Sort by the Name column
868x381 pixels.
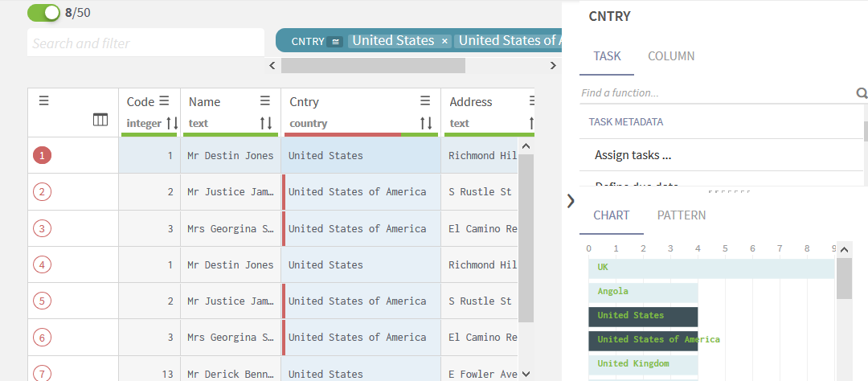click(266, 123)
